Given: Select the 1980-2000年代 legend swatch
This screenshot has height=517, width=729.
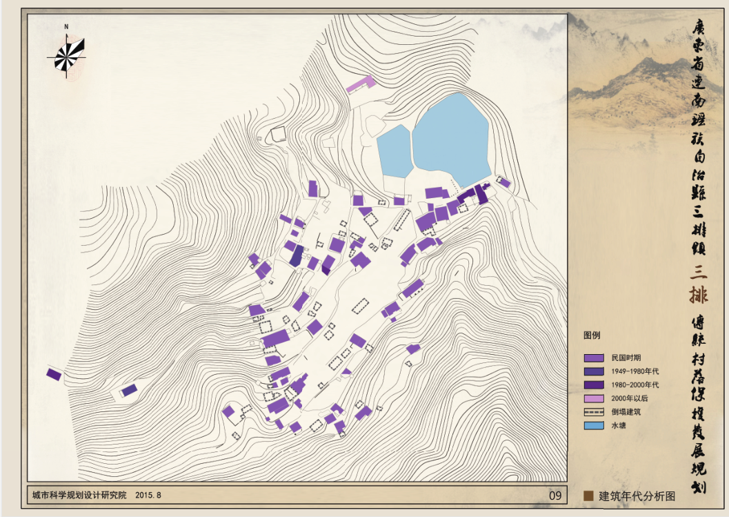Looking at the screenshot, I should (594, 384).
